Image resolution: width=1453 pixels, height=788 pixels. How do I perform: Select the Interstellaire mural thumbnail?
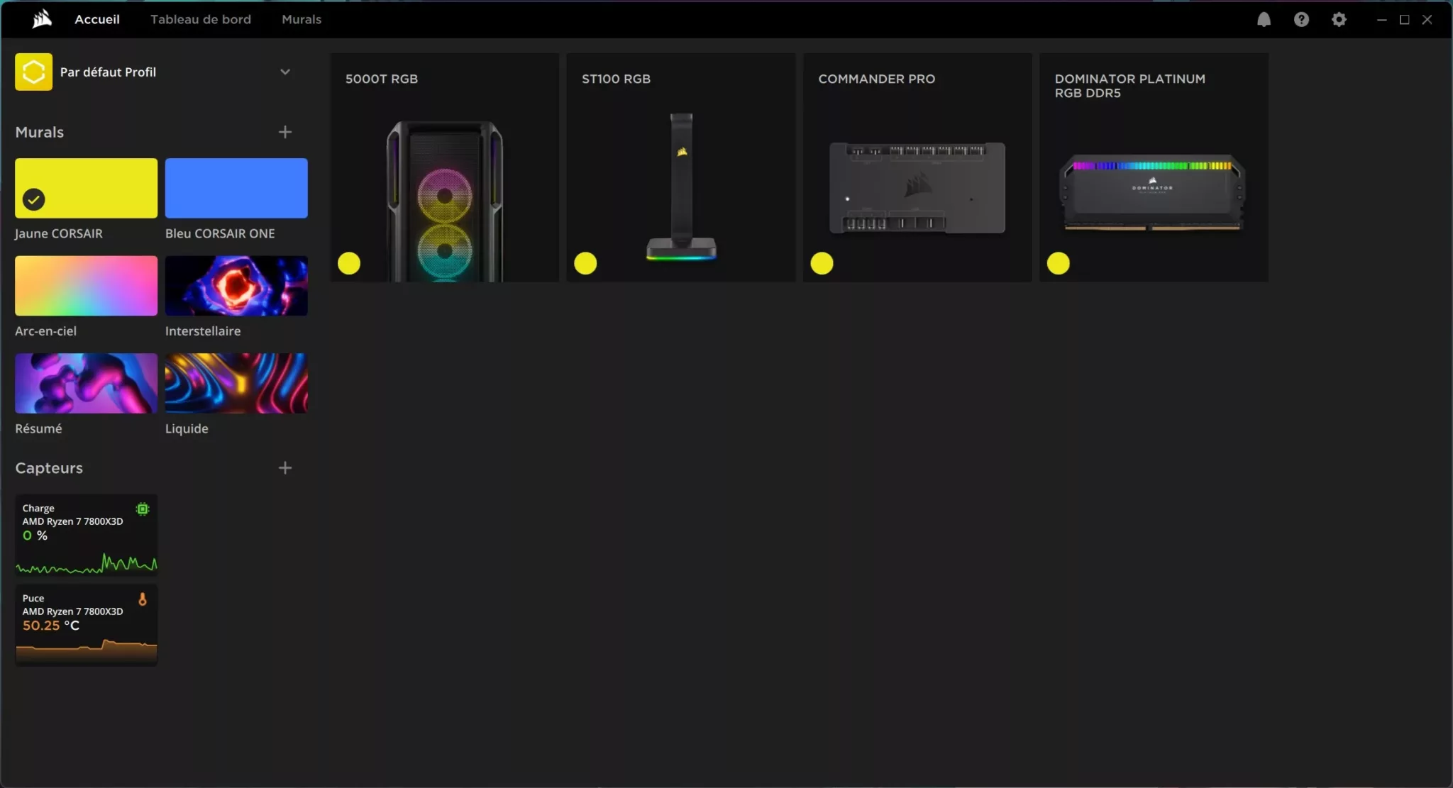point(236,286)
